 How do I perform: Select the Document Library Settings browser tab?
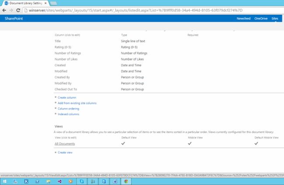pos(25,3)
